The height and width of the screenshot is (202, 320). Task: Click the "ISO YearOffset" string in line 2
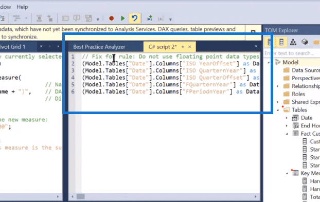click(211, 64)
